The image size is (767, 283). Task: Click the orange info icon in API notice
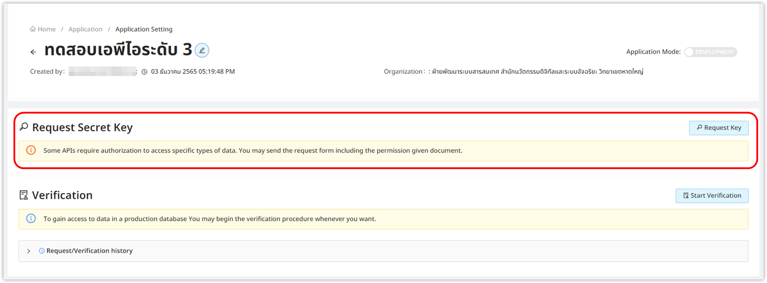[31, 150]
